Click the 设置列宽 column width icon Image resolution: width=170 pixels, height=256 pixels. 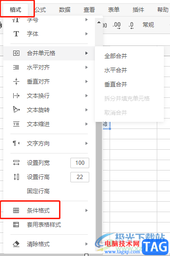click(x=16, y=162)
